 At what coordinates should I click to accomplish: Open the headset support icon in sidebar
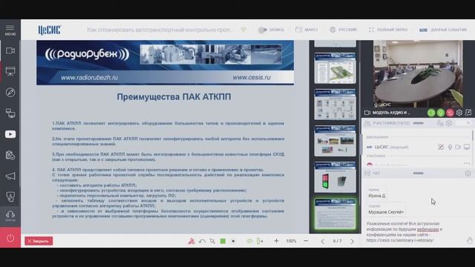point(10,216)
